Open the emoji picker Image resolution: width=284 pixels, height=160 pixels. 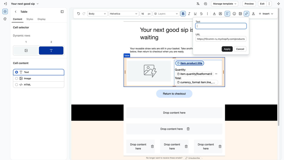tap(234, 14)
